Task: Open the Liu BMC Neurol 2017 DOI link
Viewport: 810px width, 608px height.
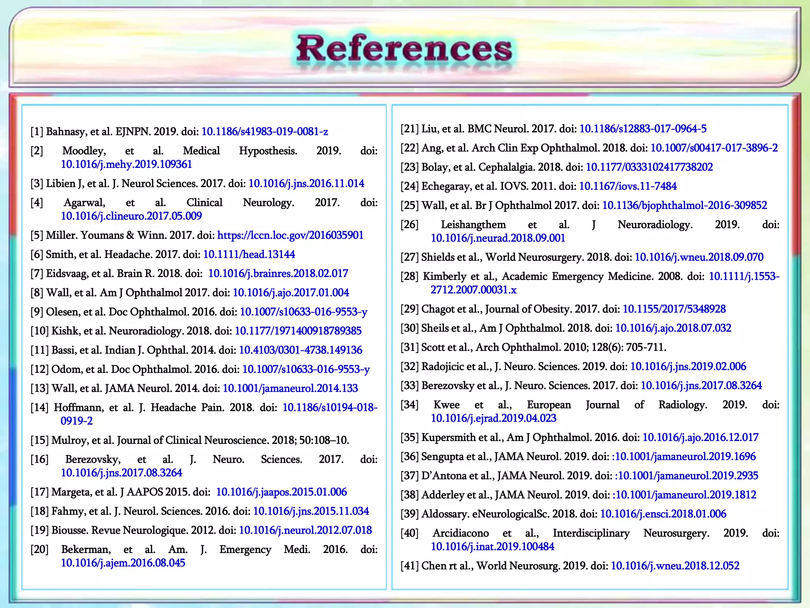Action: (x=643, y=129)
